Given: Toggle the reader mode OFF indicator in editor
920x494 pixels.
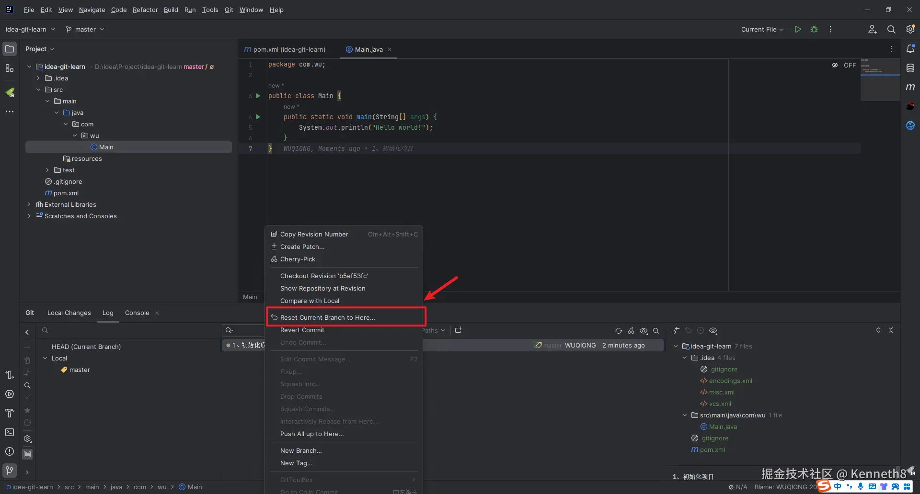Looking at the screenshot, I should 844,65.
